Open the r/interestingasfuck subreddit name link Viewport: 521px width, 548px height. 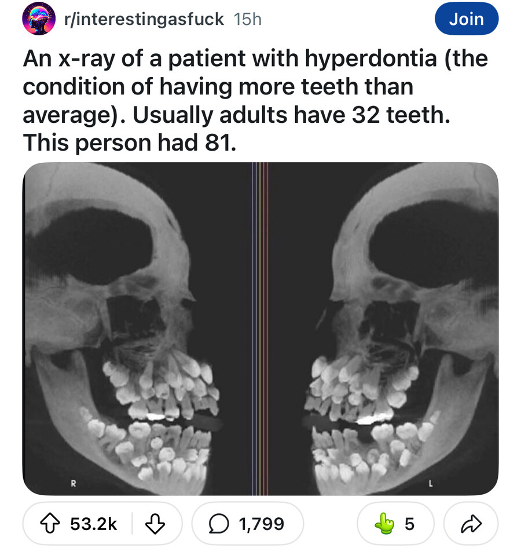pyautogui.click(x=144, y=19)
